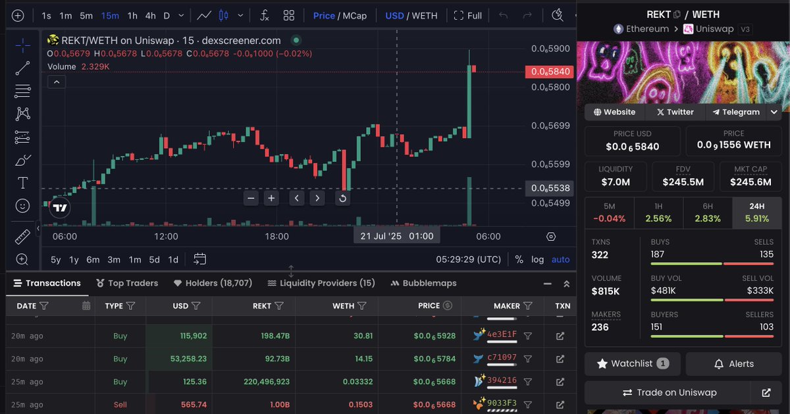Add symbol with the plus circle icon
The height and width of the screenshot is (414, 790).
point(18,15)
